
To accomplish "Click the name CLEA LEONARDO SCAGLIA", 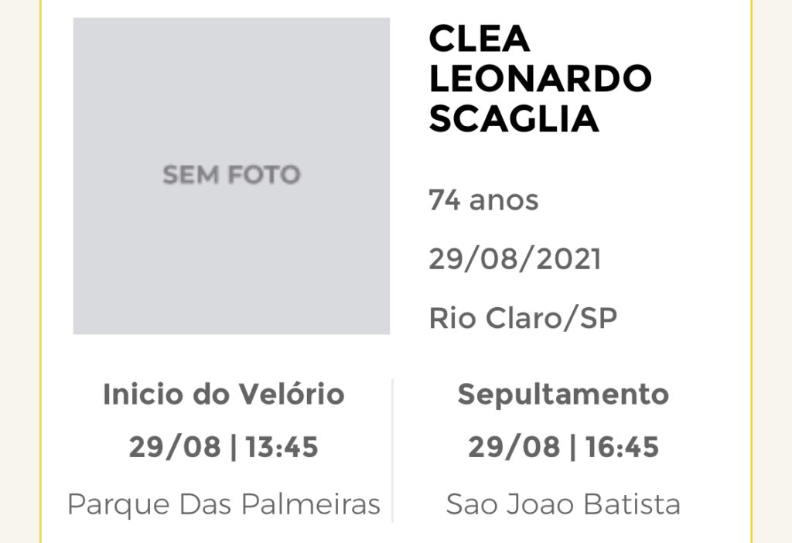I will 540,79.
